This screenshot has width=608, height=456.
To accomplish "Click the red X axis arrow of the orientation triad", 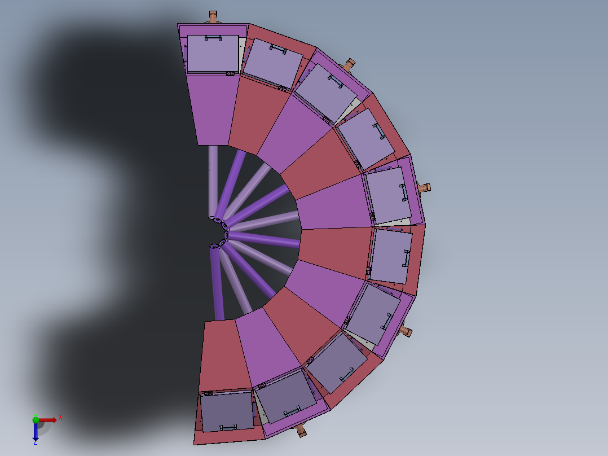I will (x=47, y=420).
